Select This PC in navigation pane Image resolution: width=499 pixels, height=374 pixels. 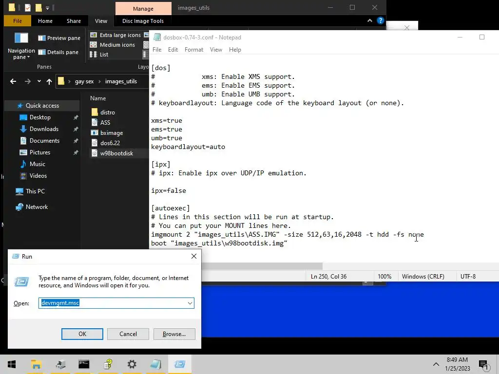click(35, 191)
